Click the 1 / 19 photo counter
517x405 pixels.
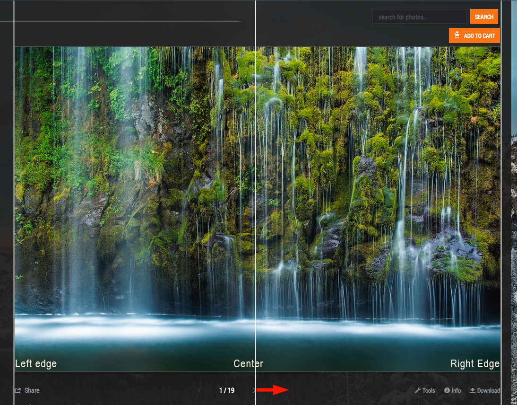click(227, 390)
